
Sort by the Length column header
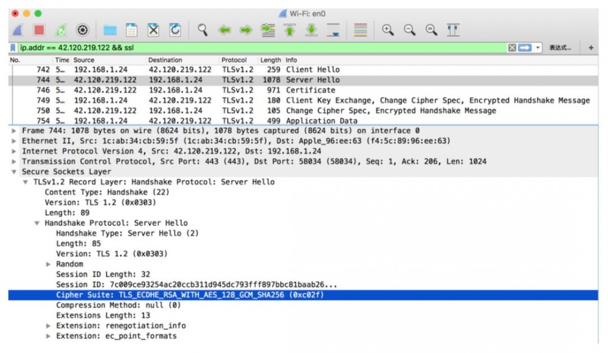[271, 60]
